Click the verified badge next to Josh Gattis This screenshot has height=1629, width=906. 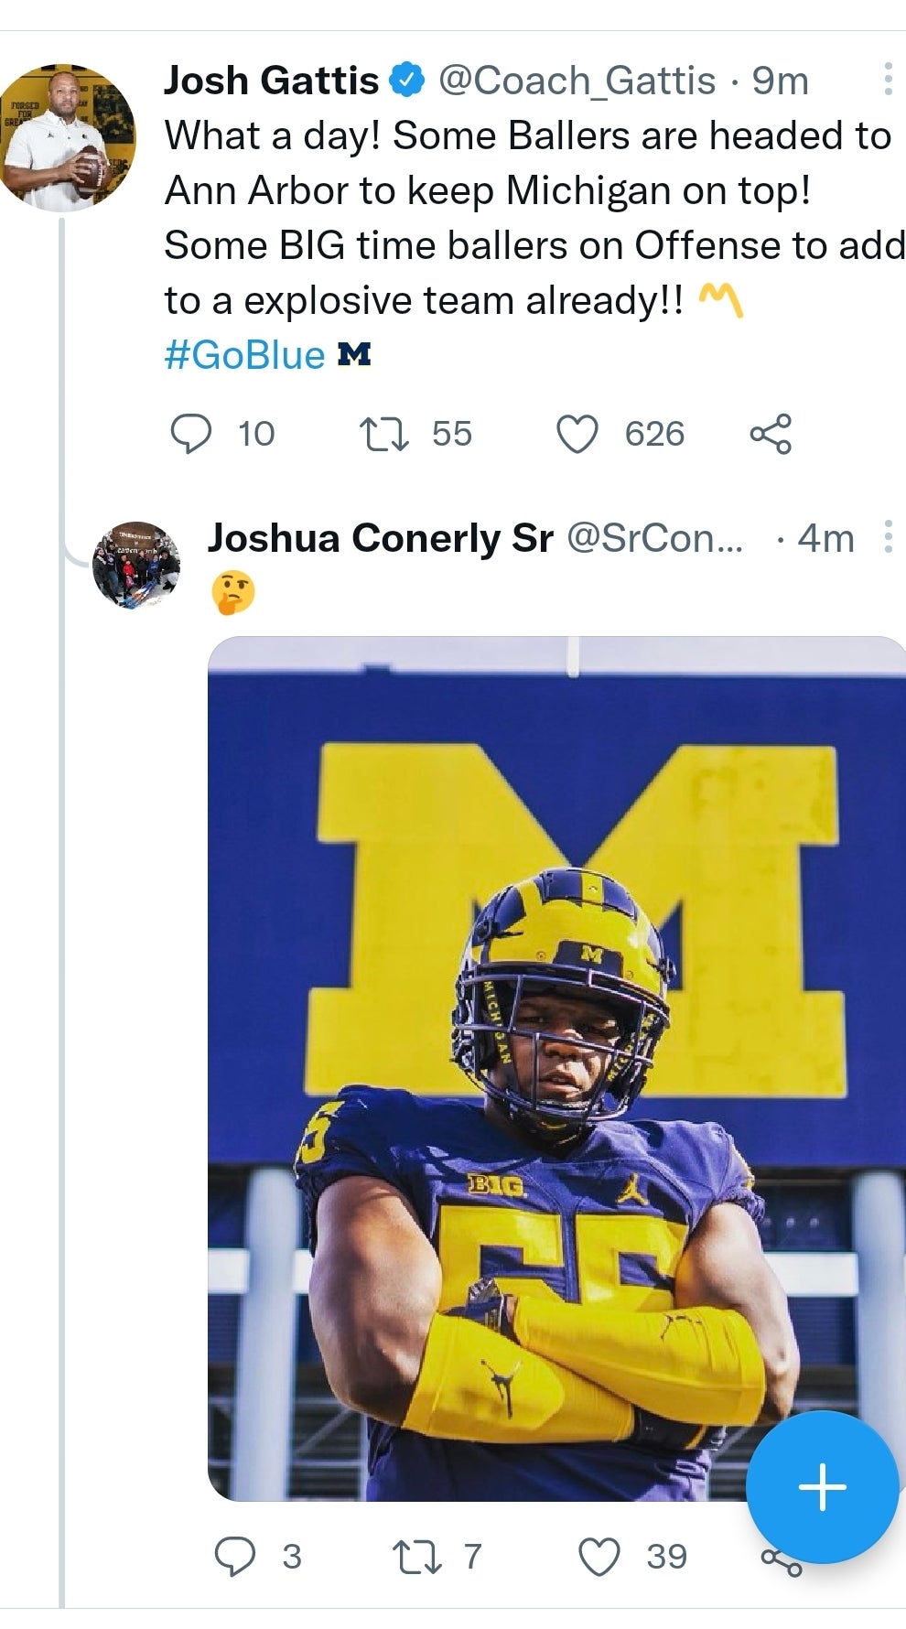point(407,81)
